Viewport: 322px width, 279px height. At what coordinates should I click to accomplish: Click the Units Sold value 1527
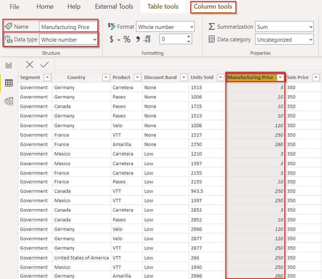click(196, 135)
